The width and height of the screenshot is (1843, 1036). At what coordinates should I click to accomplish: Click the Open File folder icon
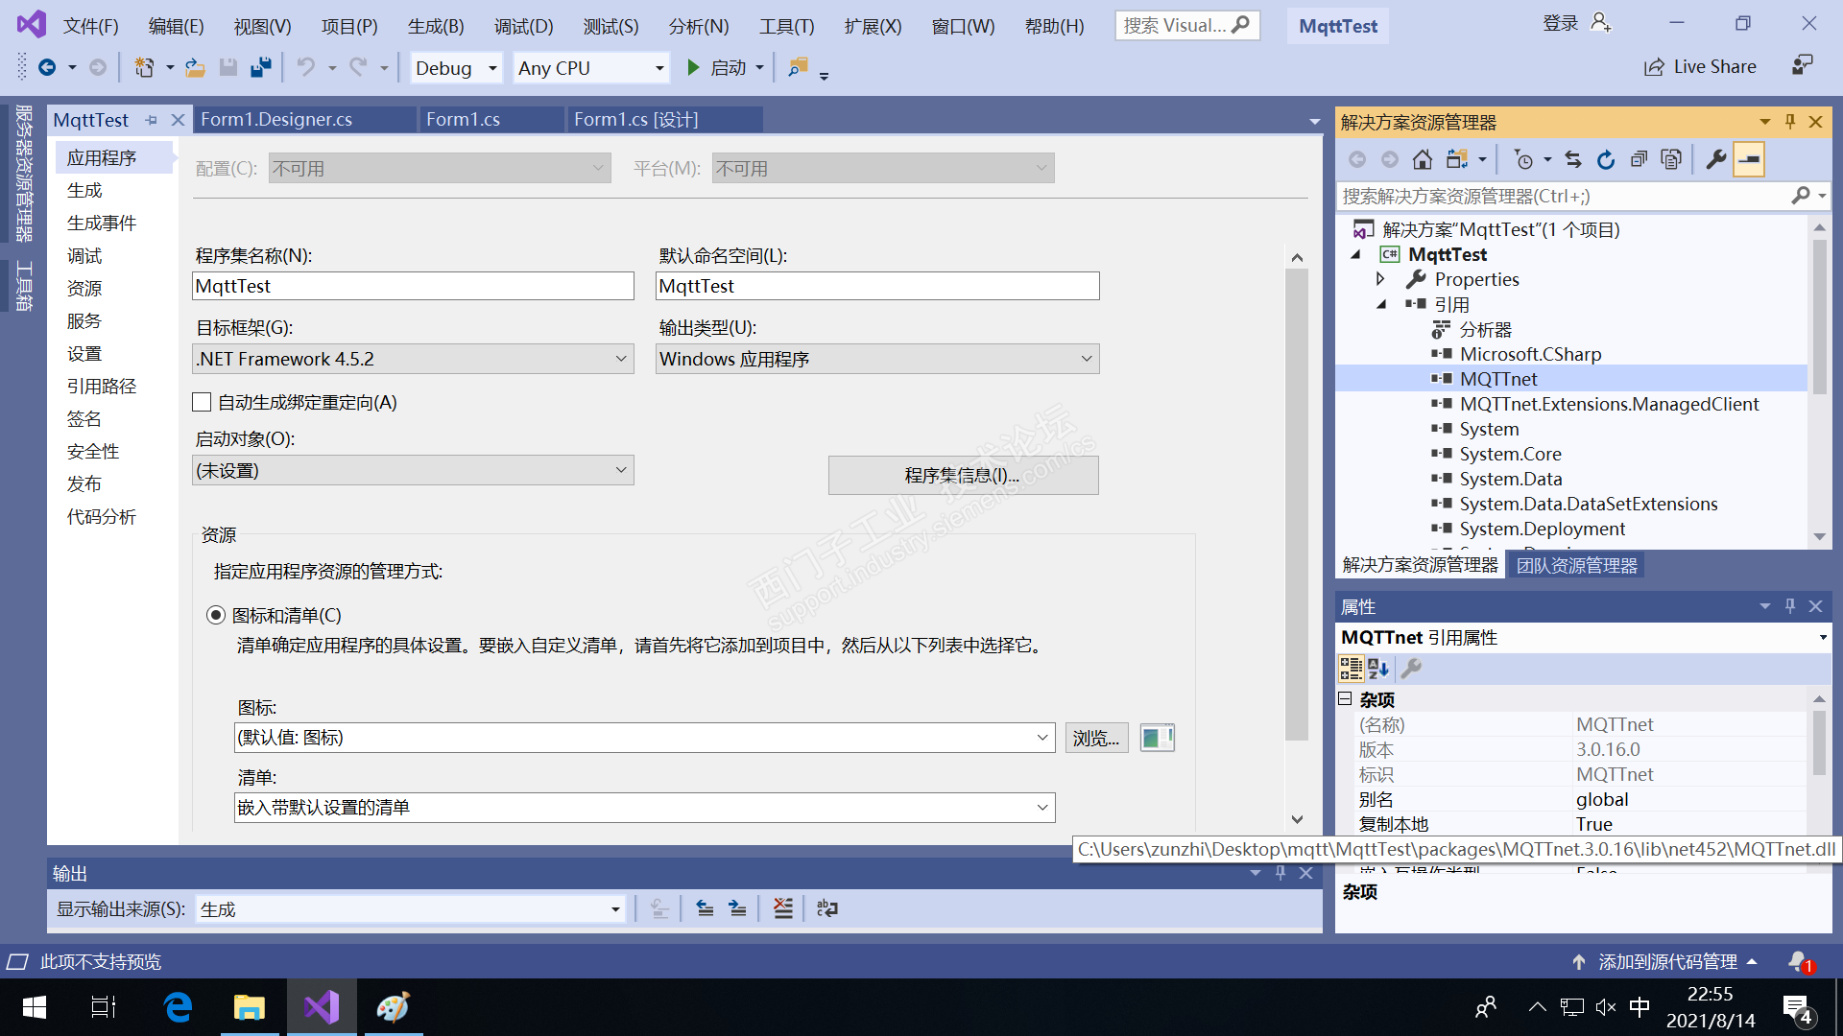pos(195,67)
